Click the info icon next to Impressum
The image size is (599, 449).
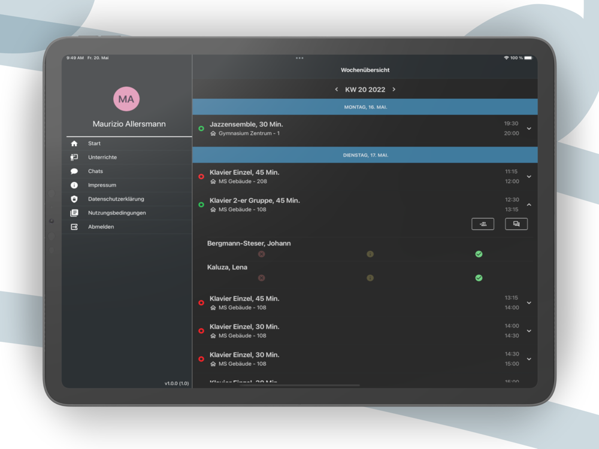click(74, 185)
